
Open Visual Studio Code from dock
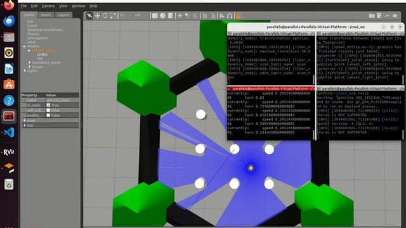point(9,132)
